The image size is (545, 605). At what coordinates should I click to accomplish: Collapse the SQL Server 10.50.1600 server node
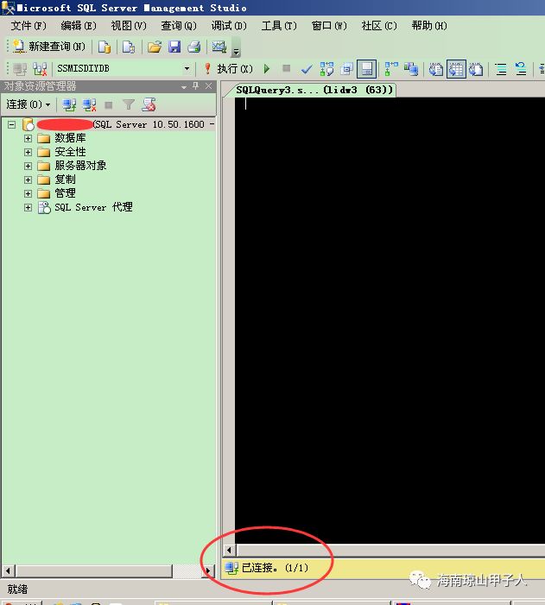12,124
